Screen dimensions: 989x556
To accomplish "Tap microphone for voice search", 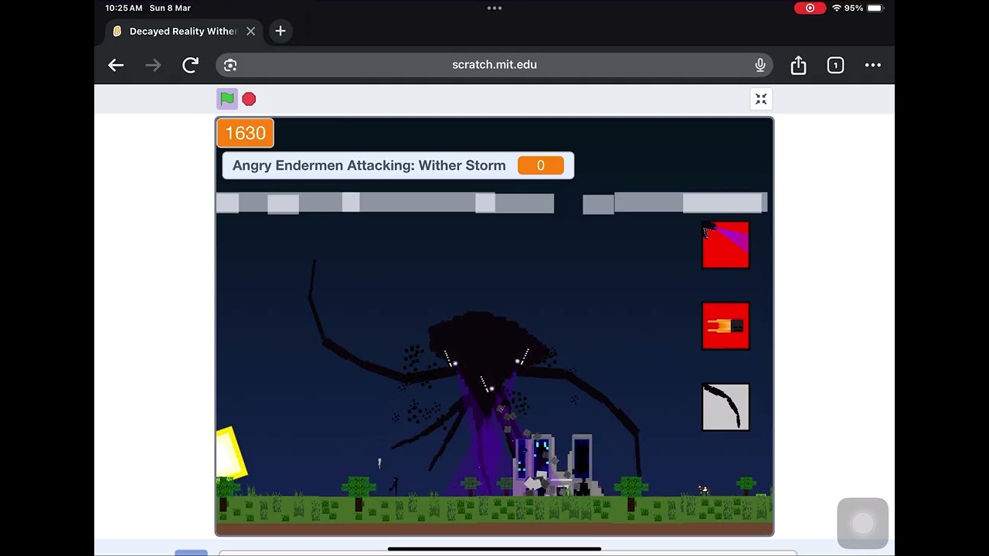I will click(760, 65).
